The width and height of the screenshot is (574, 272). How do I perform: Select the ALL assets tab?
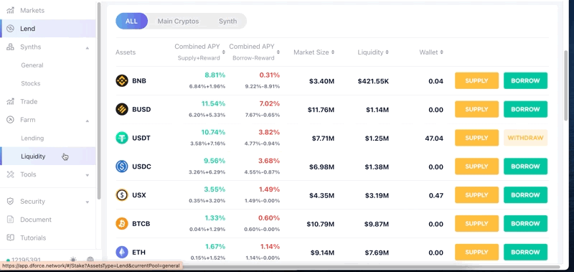pyautogui.click(x=131, y=22)
